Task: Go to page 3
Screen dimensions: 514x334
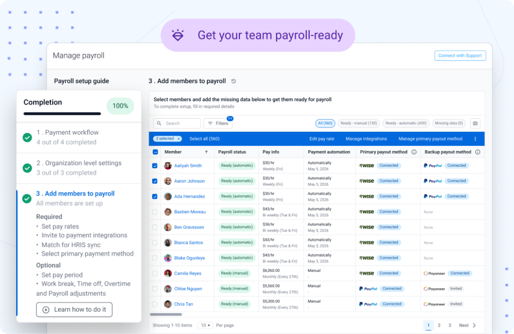Action: click(450, 325)
